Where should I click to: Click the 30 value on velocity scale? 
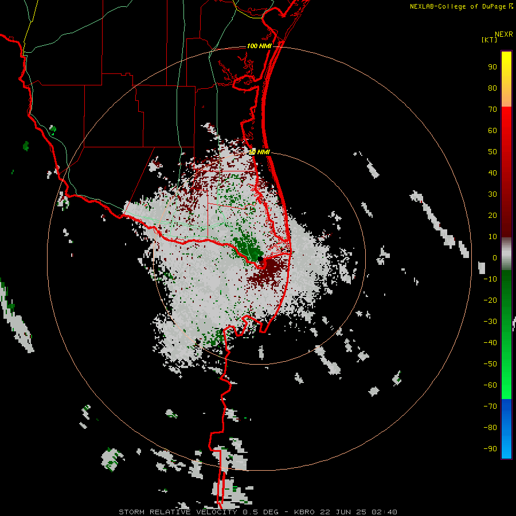pos(492,194)
